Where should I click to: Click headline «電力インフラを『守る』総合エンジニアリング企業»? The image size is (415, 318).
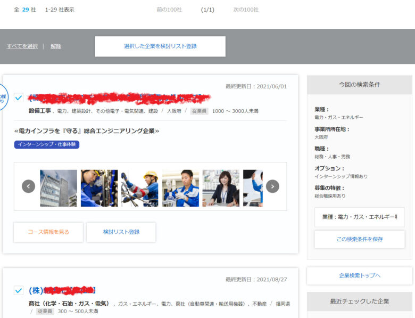pyautogui.click(x=87, y=131)
